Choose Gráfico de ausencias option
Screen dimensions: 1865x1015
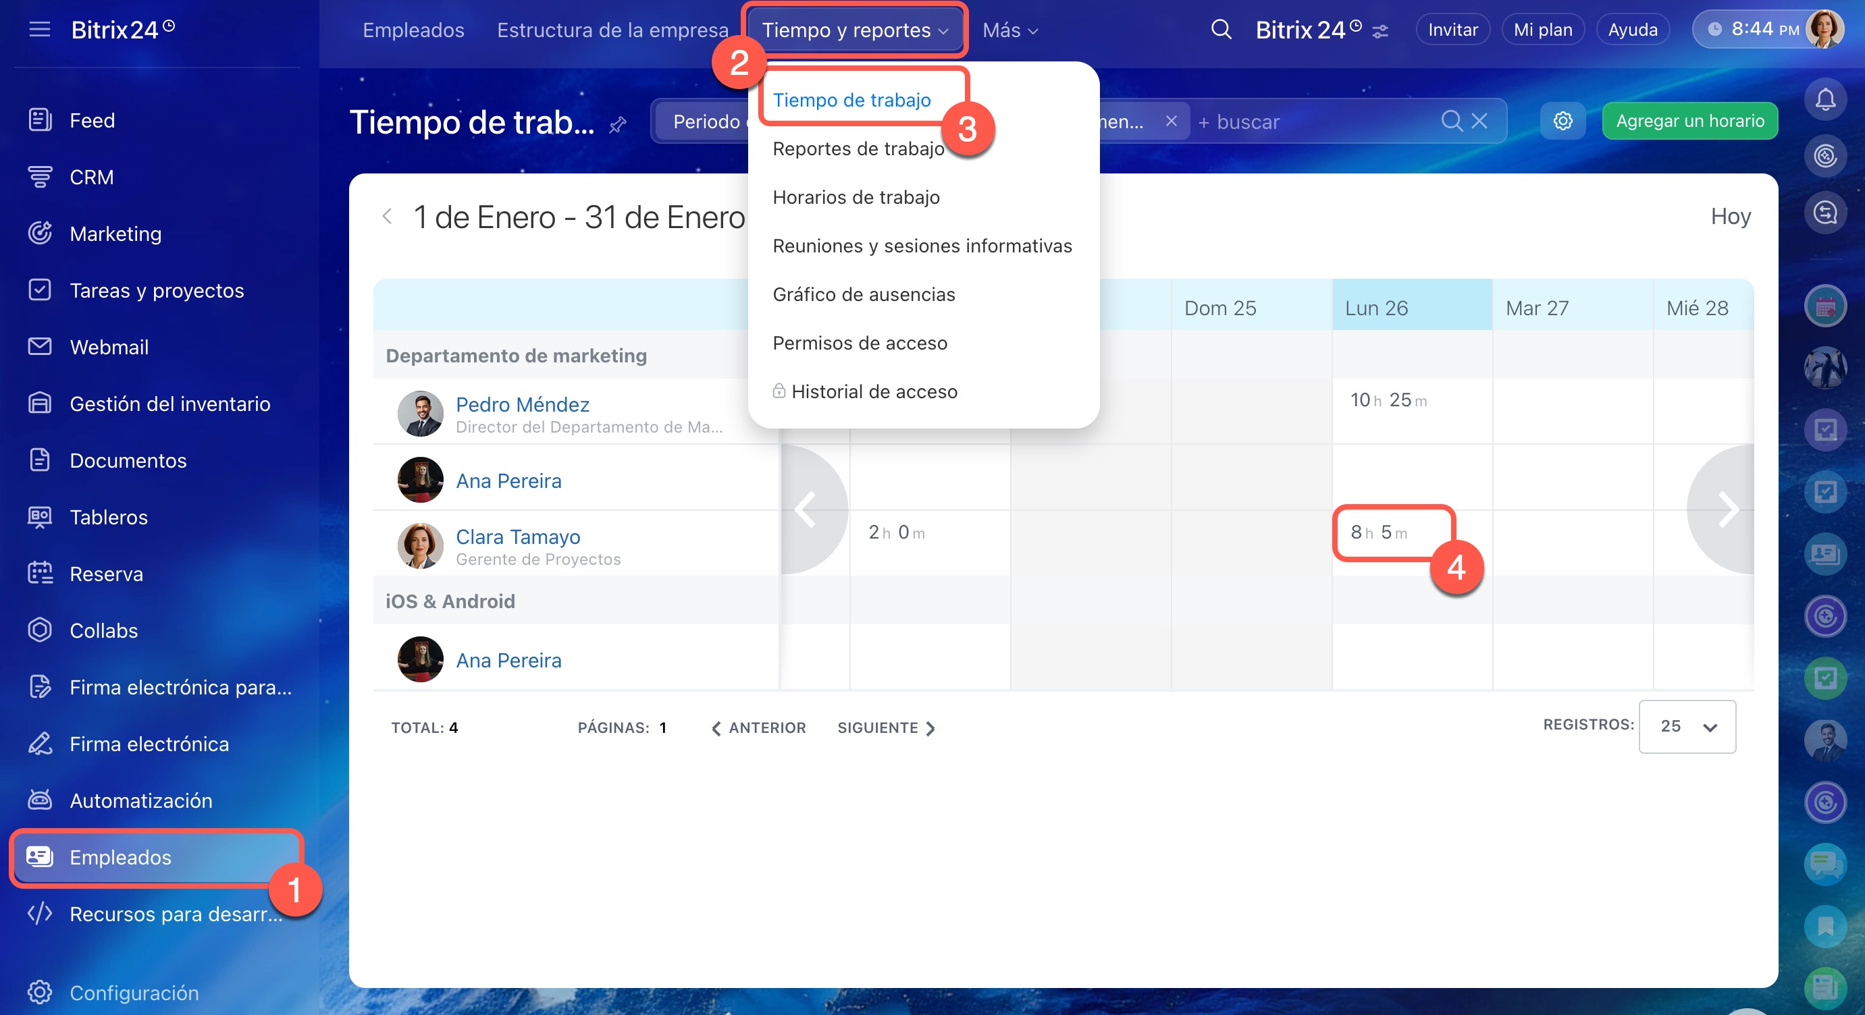coord(864,294)
